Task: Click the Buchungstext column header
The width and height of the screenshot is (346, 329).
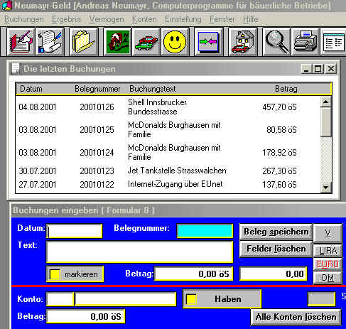Action: click(x=153, y=89)
